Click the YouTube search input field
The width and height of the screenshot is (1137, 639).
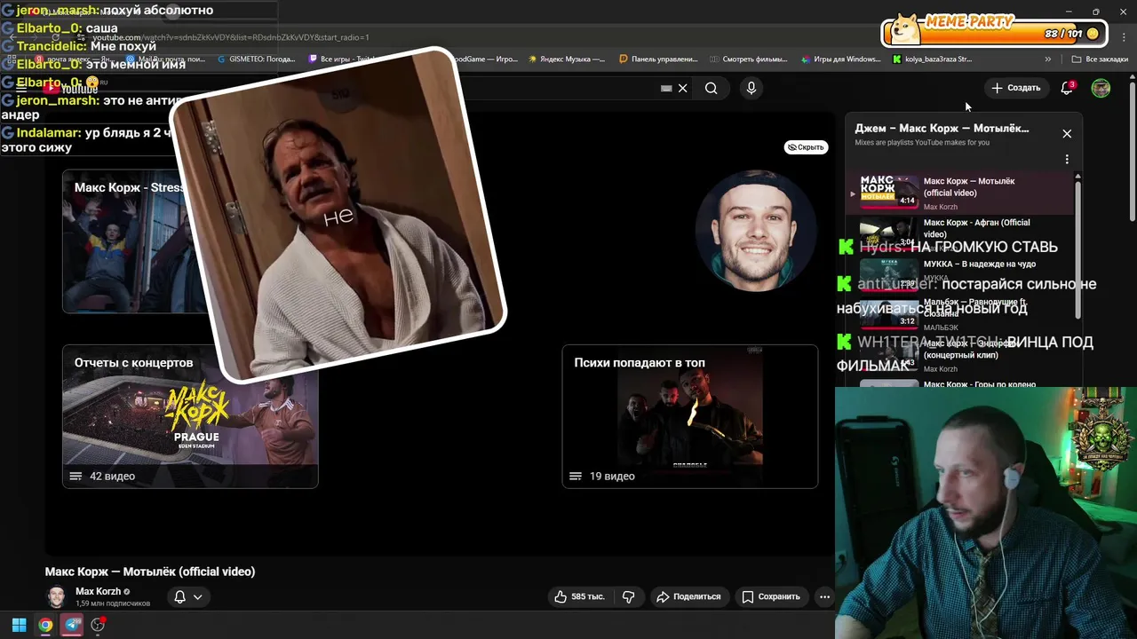[x=568, y=88]
